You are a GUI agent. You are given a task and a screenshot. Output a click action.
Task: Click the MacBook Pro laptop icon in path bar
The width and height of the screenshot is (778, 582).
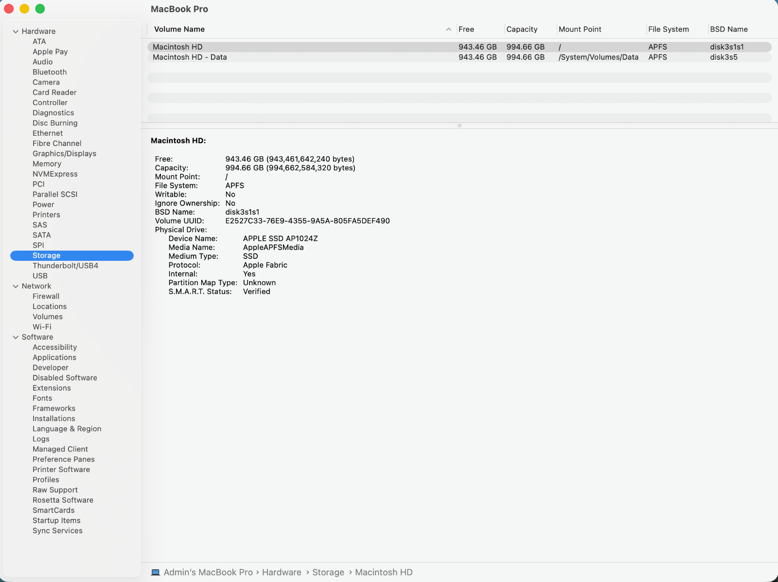(156, 573)
